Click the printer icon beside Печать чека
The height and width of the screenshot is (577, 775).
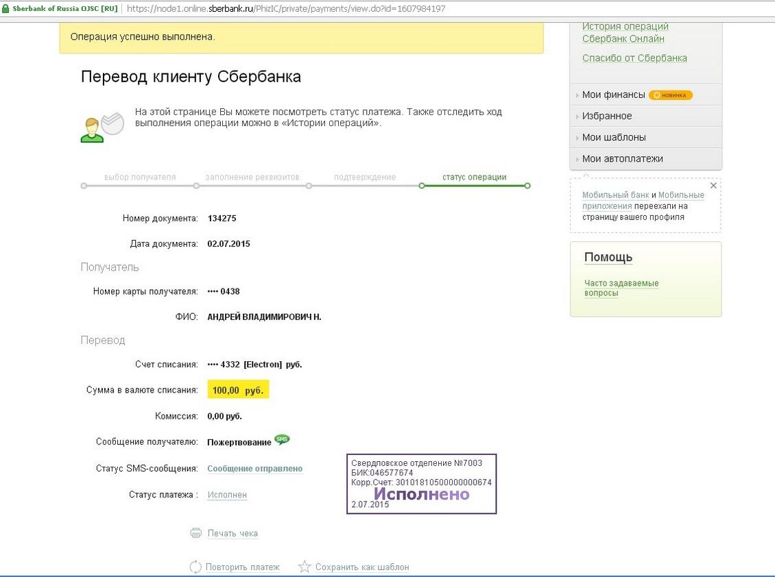coord(195,533)
